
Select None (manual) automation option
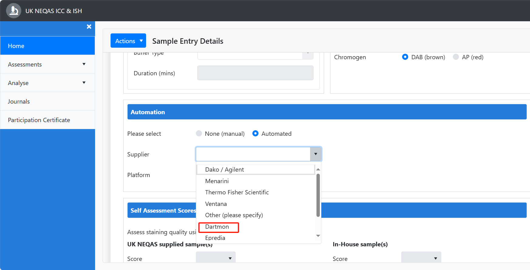199,133
